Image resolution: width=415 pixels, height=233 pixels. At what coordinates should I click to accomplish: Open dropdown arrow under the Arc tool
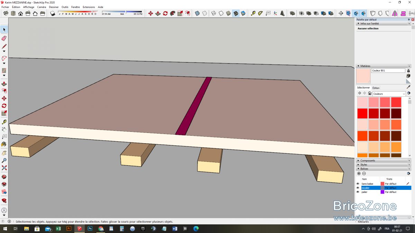tap(4, 64)
